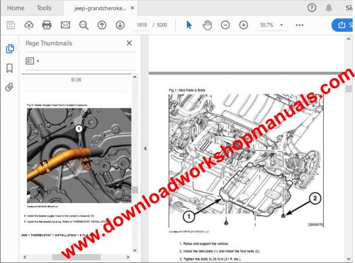Click the document vertical scrollbar thumb

[x=349, y=89]
